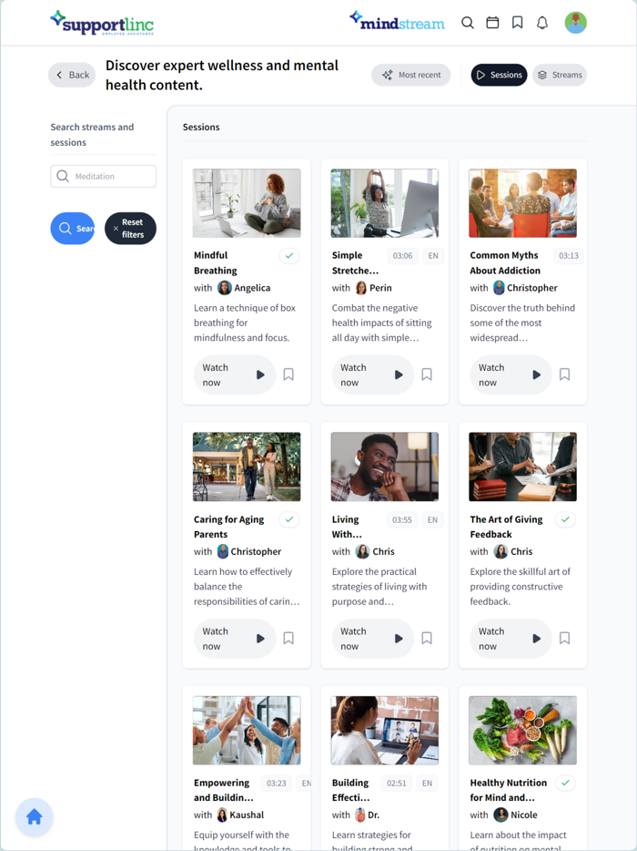Watch the Mindful Breathing session now
637x851 pixels.
point(235,374)
